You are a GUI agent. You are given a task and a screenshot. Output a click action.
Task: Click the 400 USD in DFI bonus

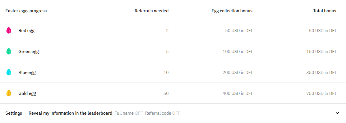(x=237, y=93)
